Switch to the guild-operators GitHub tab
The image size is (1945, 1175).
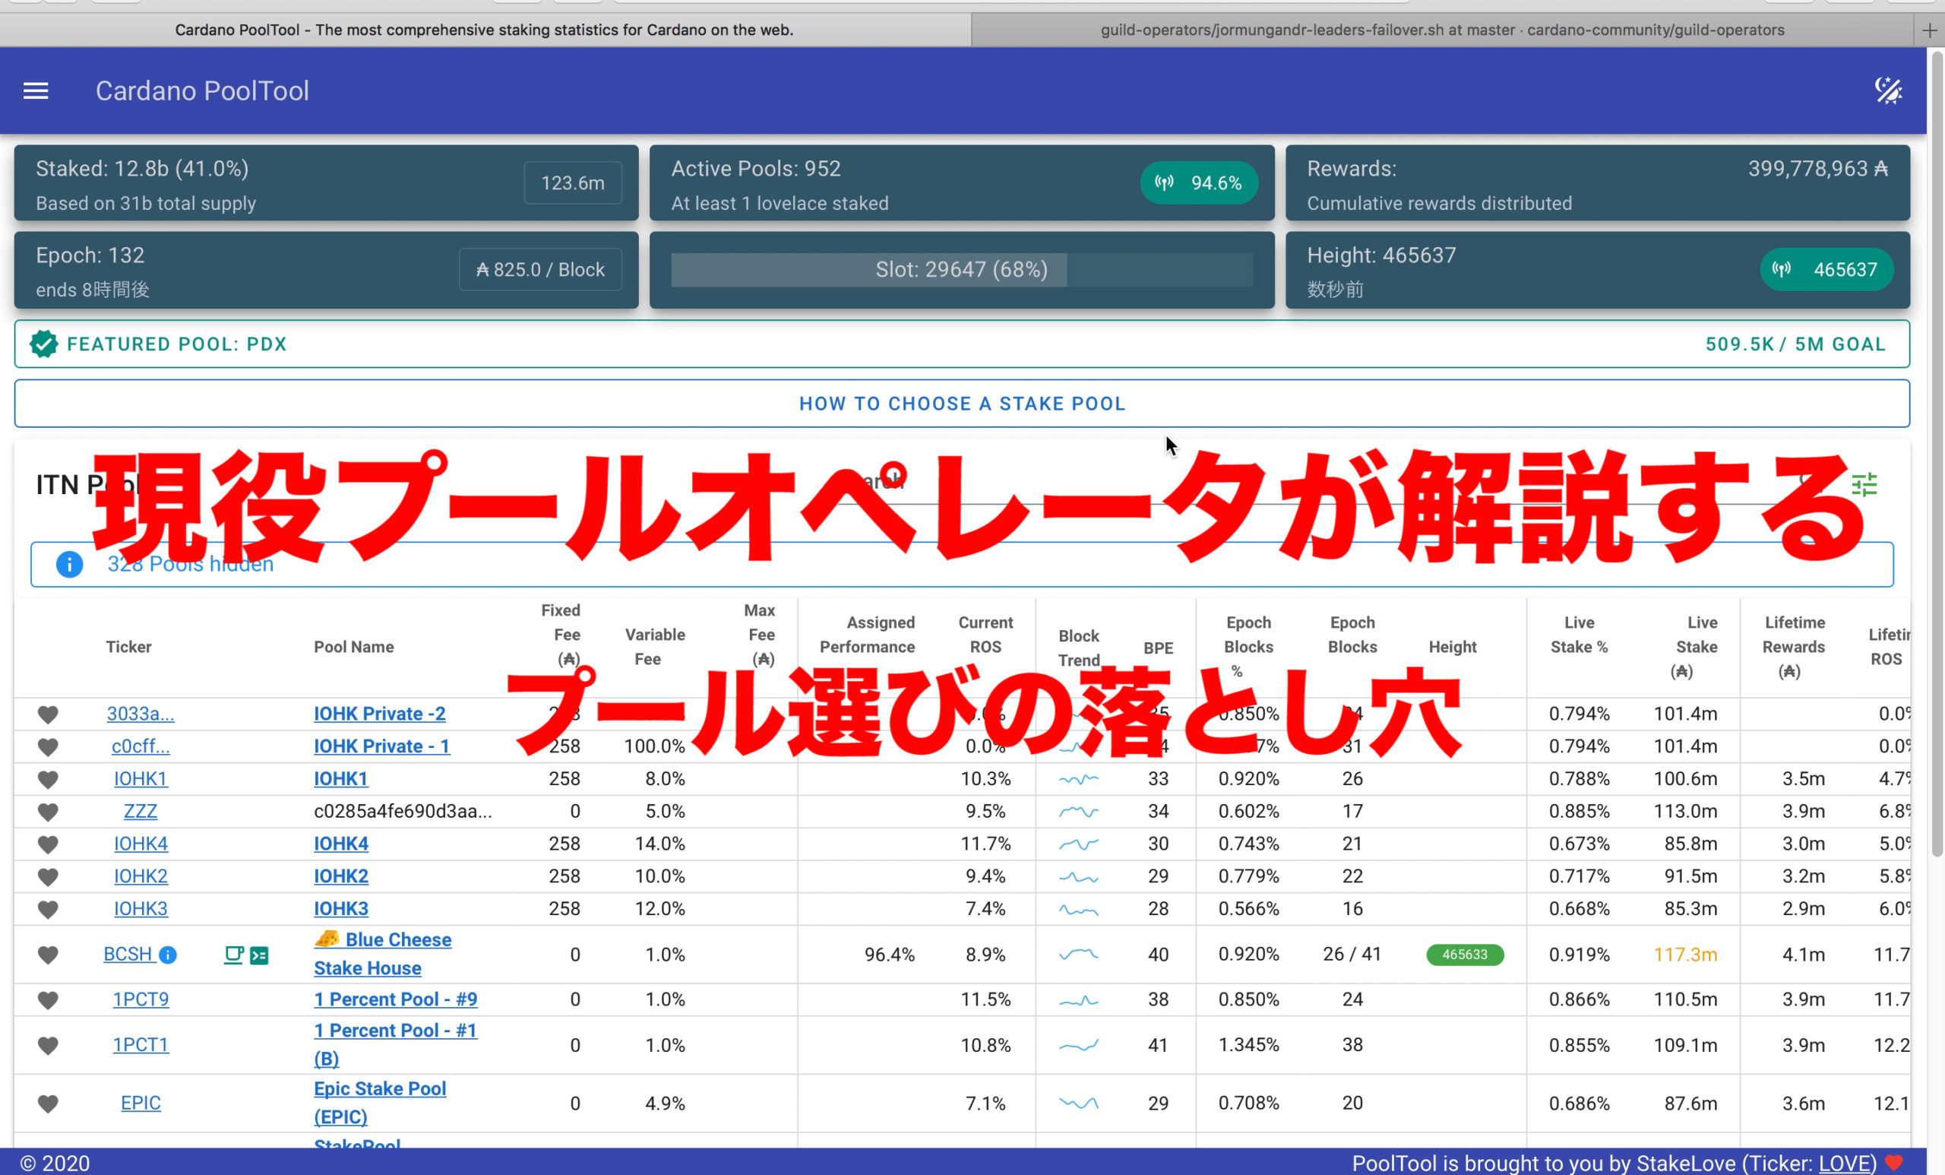1441,30
